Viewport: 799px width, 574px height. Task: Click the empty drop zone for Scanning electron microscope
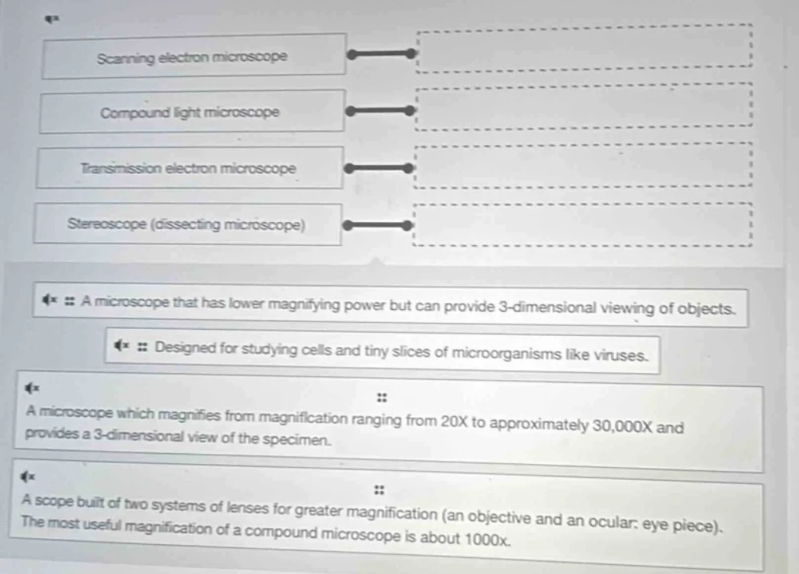tap(584, 51)
